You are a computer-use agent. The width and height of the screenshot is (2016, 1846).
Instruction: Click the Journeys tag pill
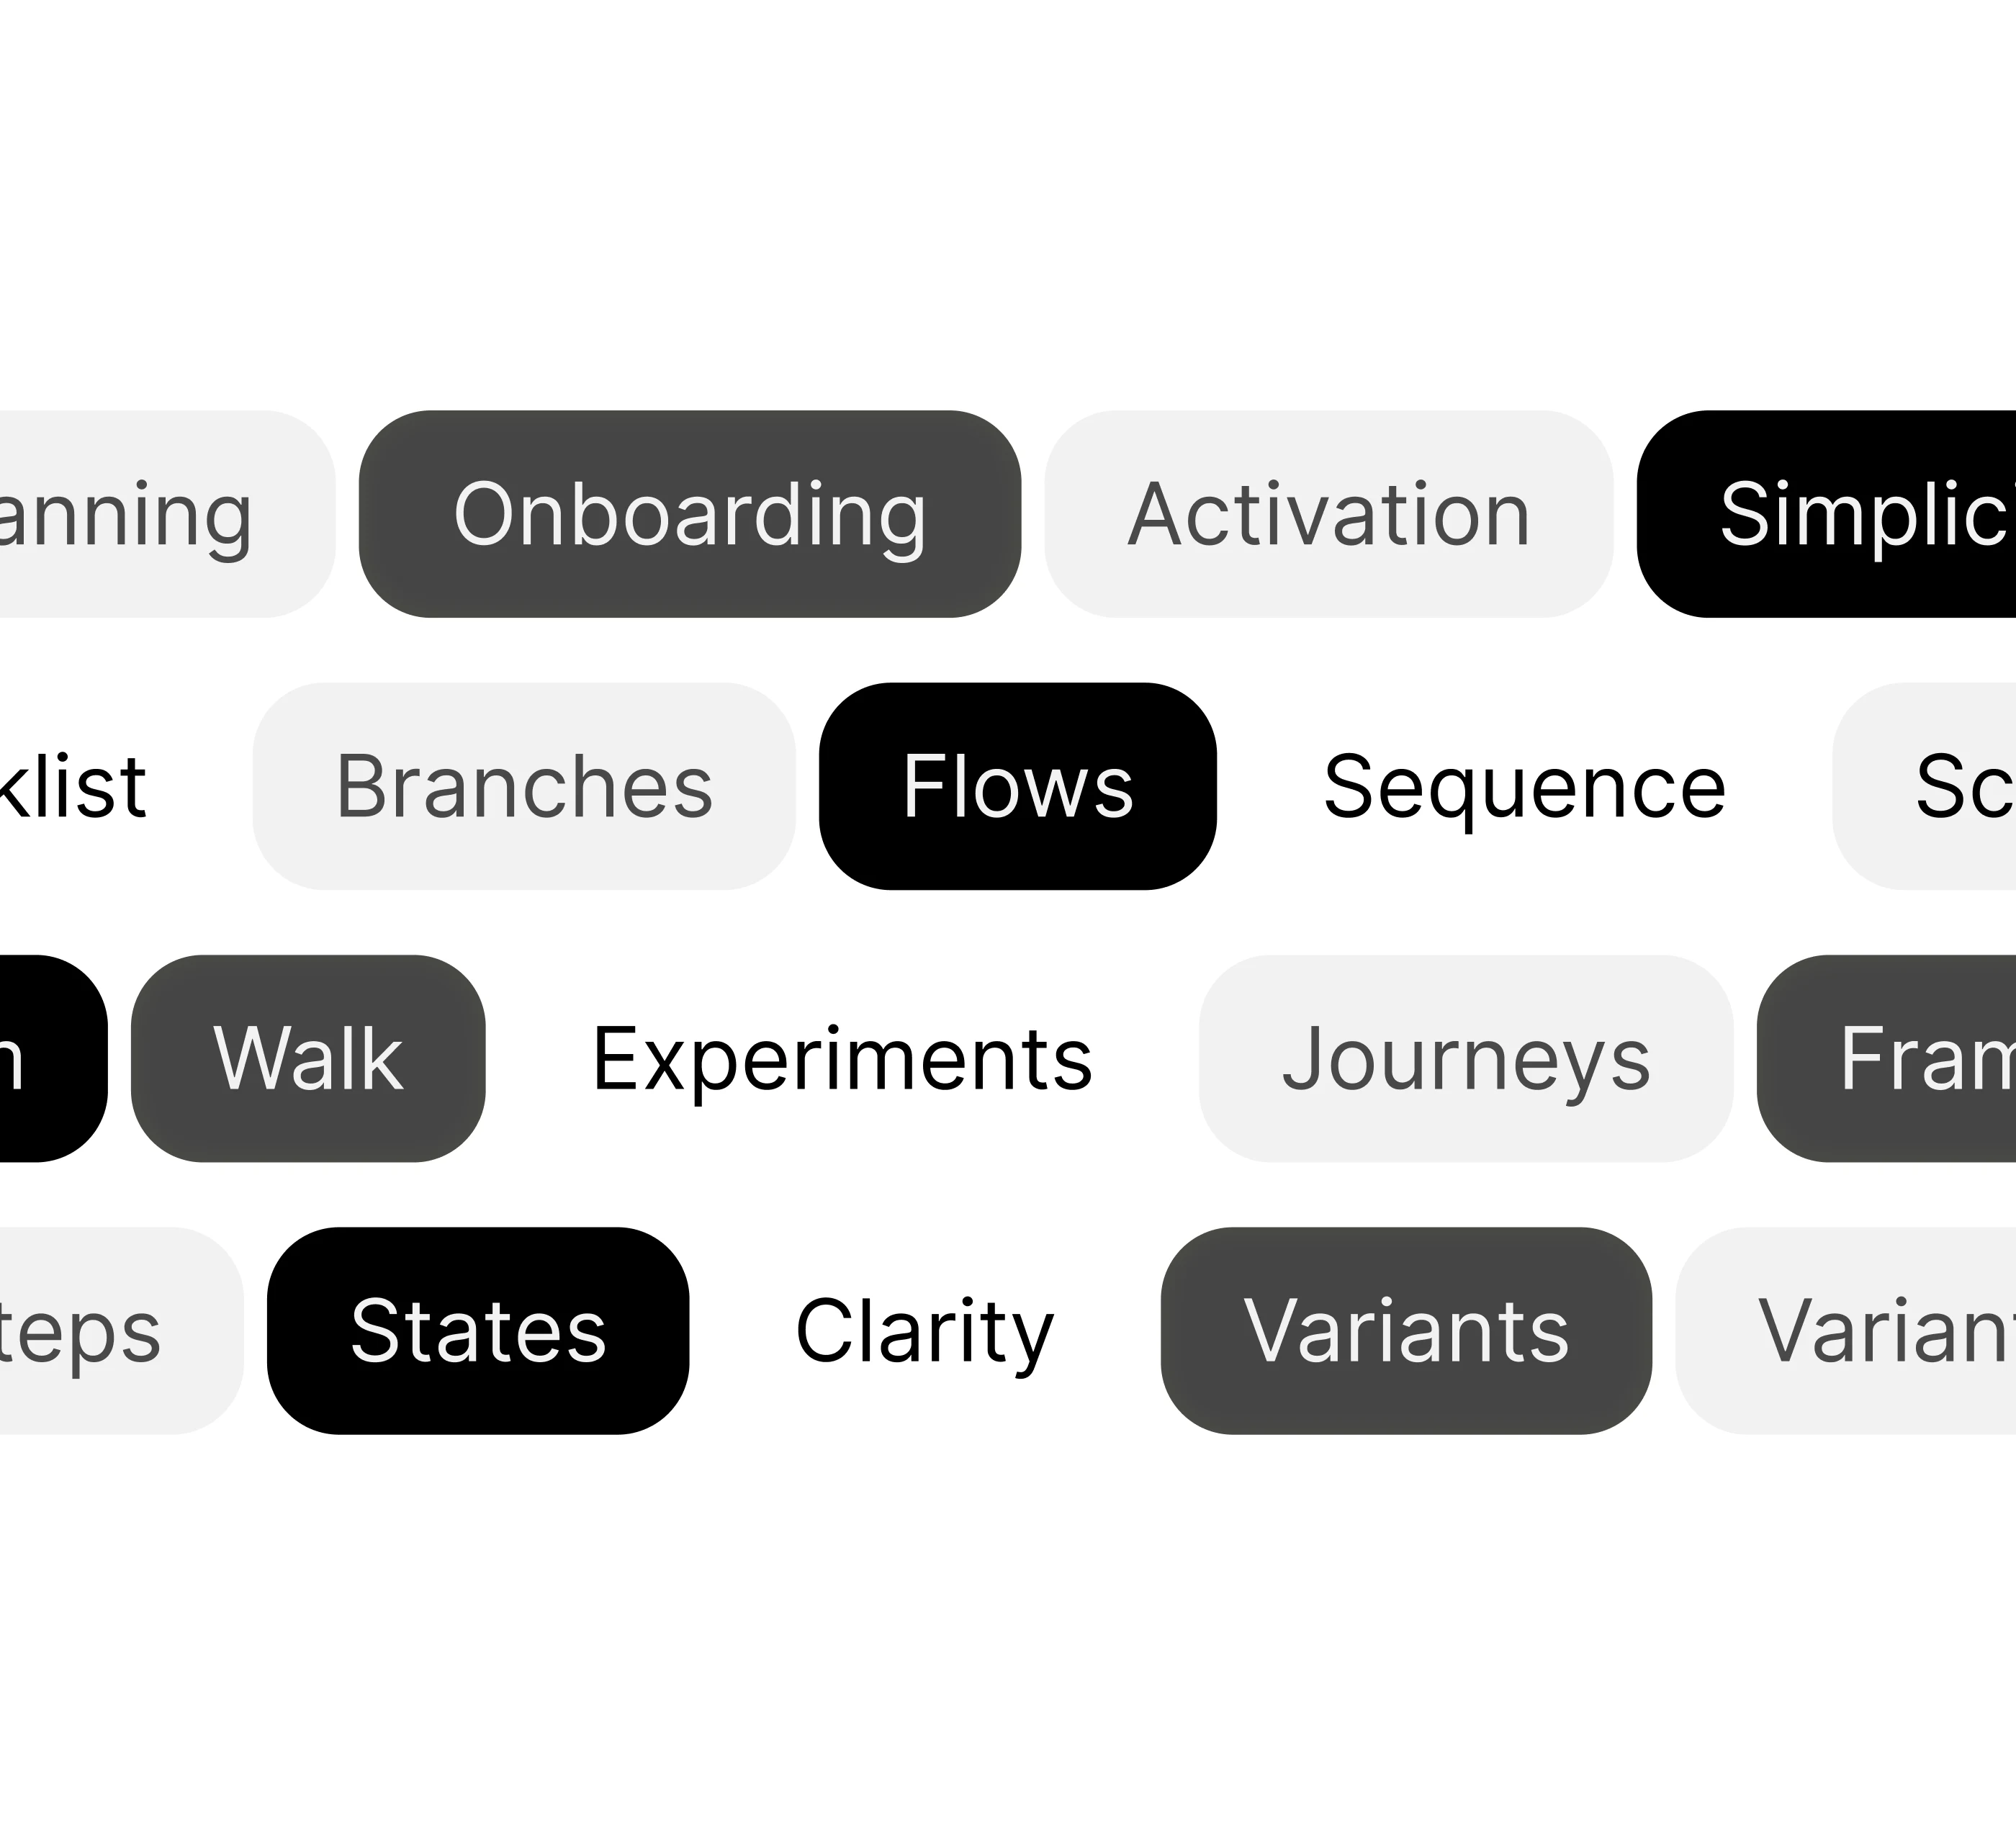(1465, 1058)
